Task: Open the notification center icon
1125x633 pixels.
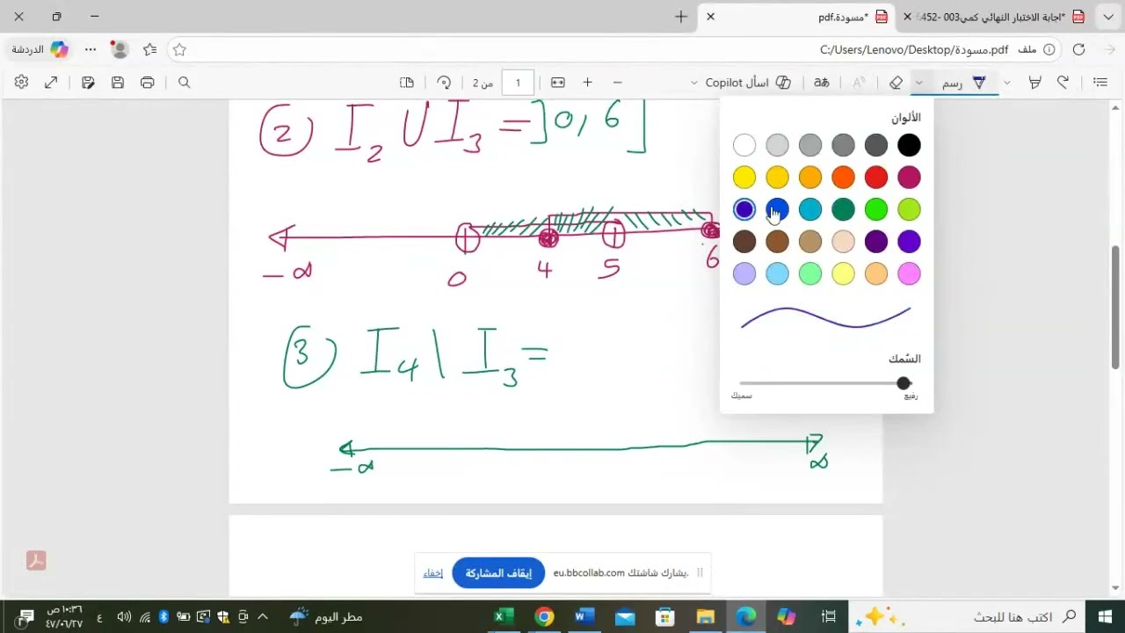Action: (x=25, y=617)
